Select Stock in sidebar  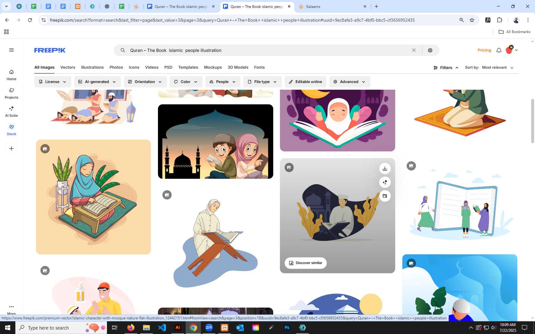click(11, 130)
